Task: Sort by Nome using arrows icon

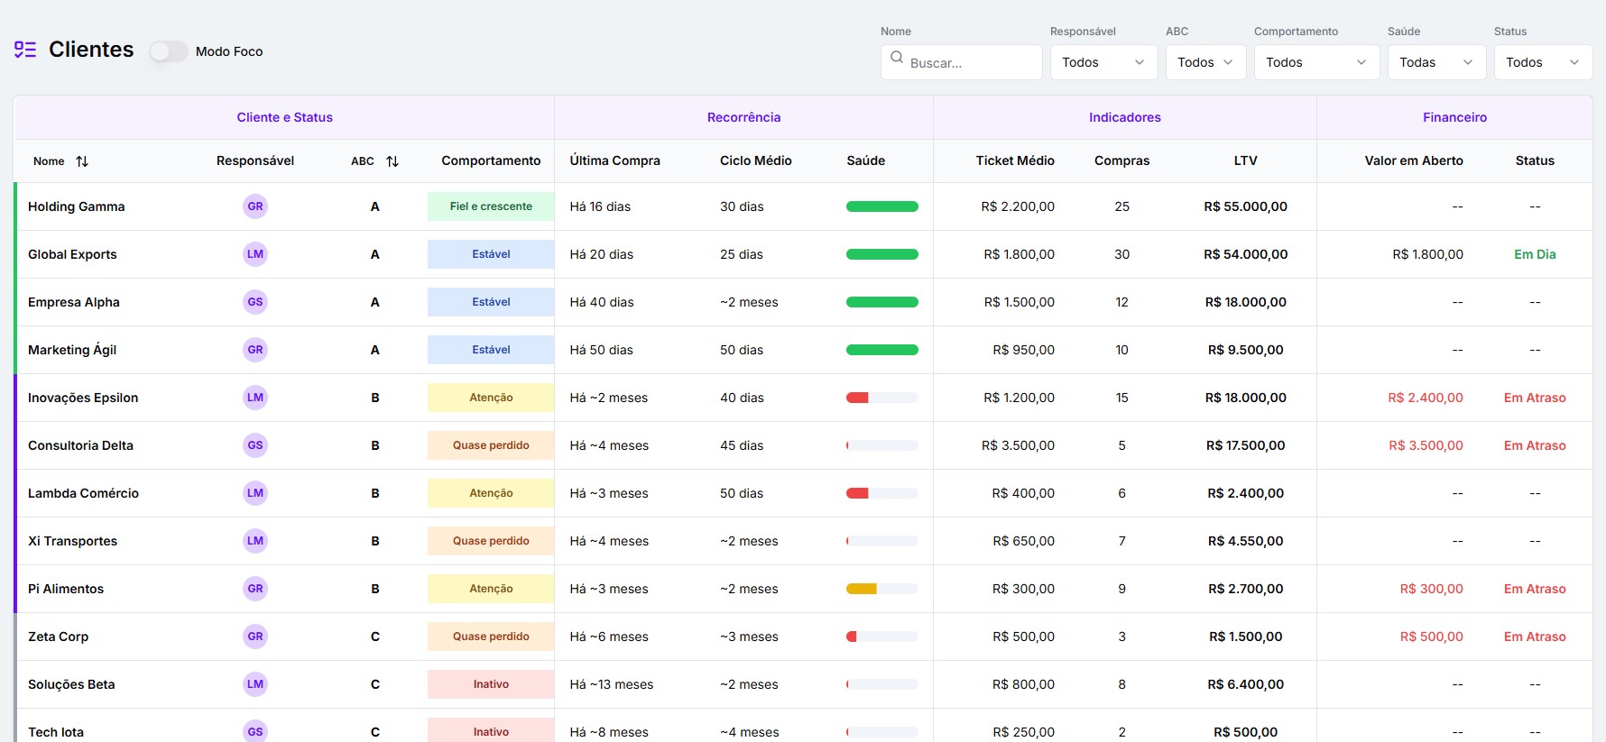Action: 82,161
